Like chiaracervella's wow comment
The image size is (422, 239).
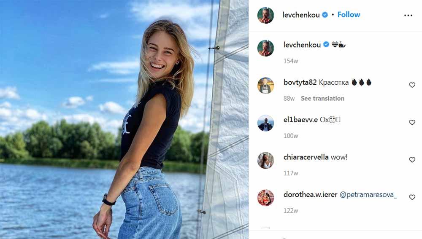pyautogui.click(x=412, y=160)
